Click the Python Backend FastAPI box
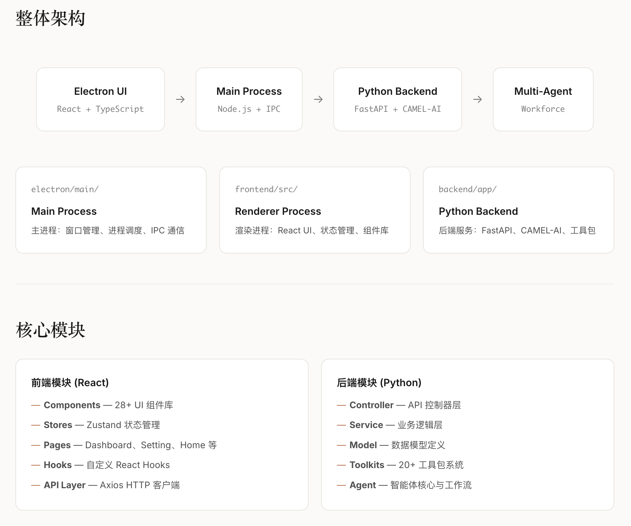This screenshot has width=631, height=526. 398,99
